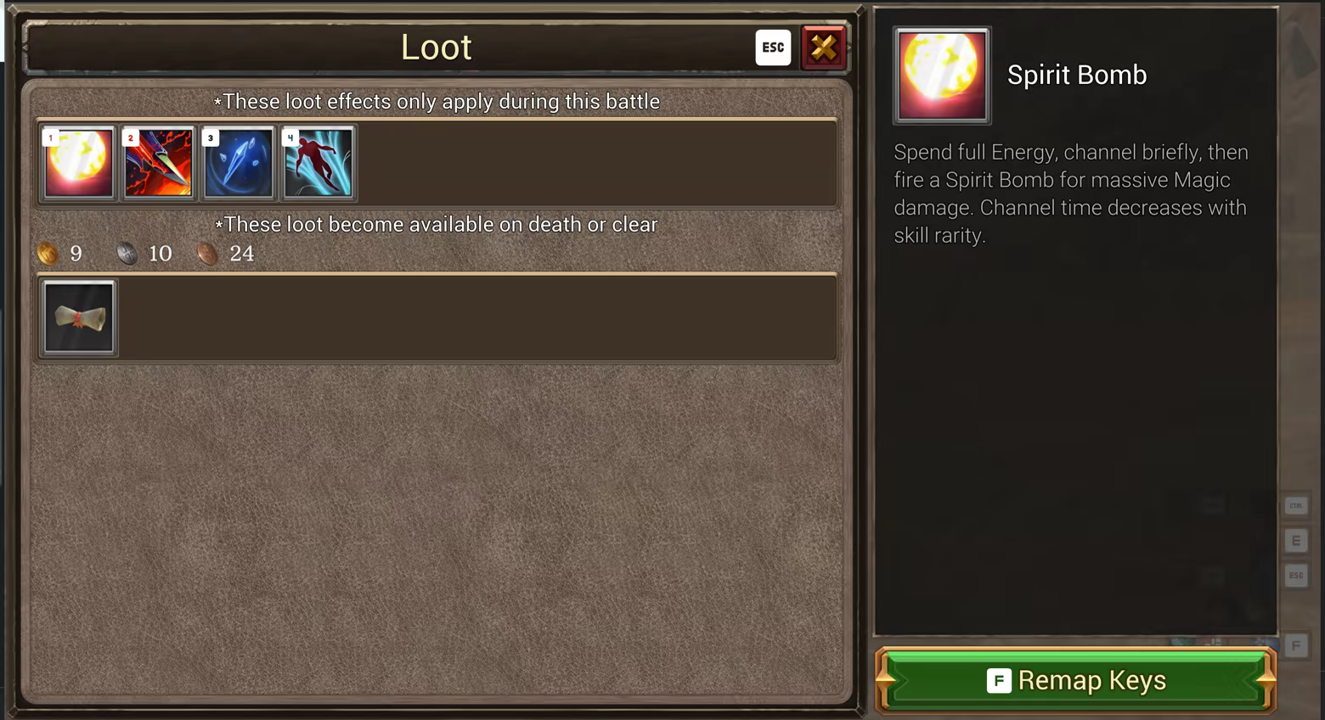
Task: Click the silver coin icon showing 10
Action: (127, 254)
